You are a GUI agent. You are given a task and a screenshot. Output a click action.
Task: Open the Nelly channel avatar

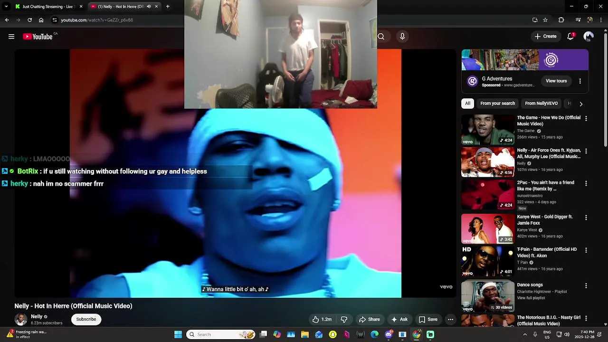(20, 319)
